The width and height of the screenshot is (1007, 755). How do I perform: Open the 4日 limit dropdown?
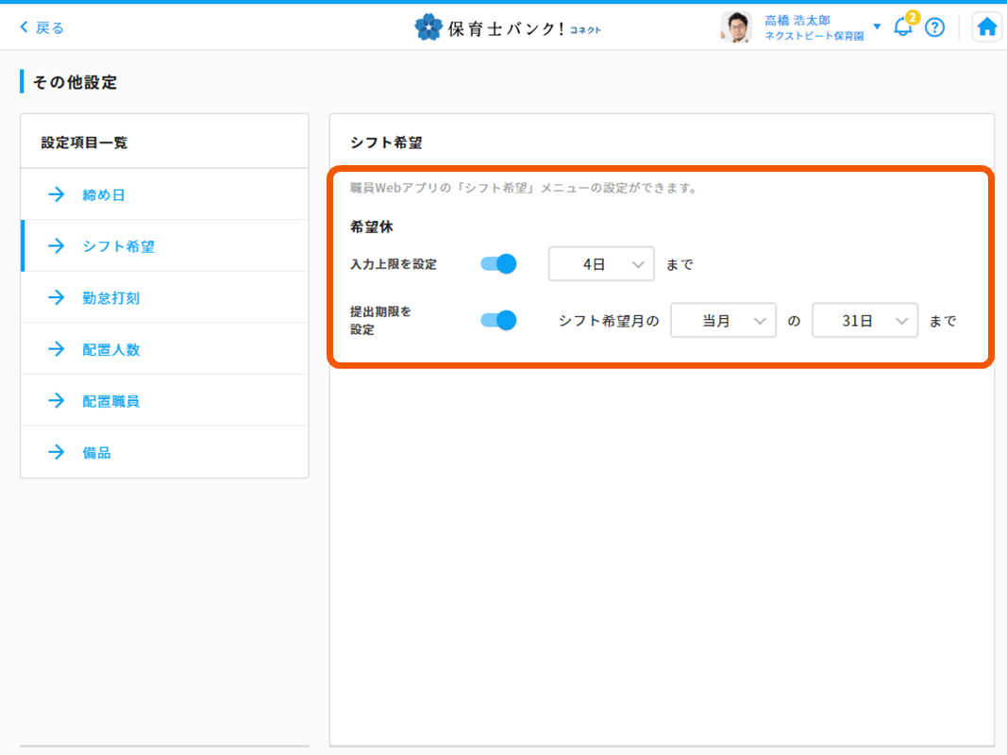click(601, 264)
